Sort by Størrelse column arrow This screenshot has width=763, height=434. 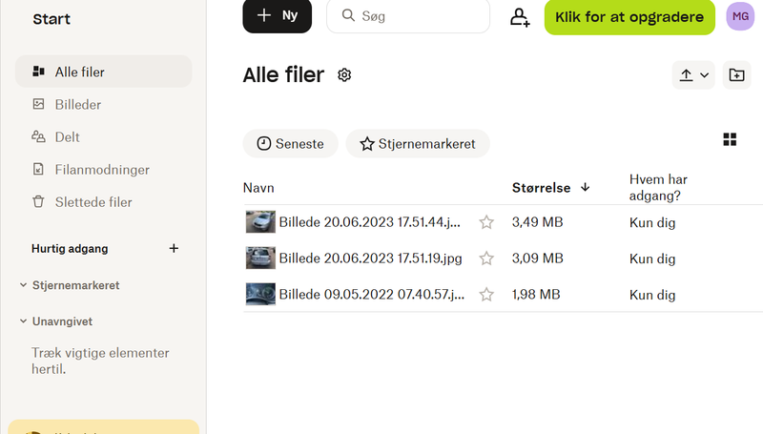(586, 188)
